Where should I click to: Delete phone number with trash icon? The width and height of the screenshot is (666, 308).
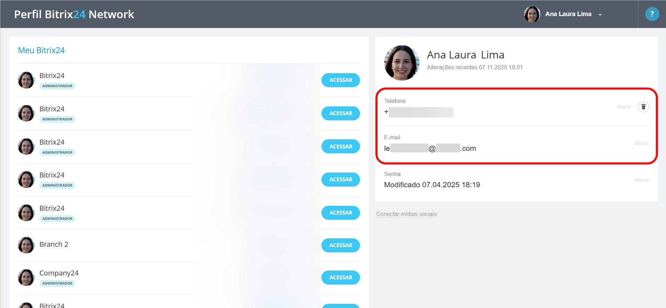click(x=643, y=107)
